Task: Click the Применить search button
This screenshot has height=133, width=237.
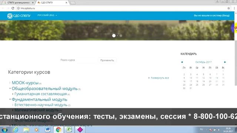Action: tap(107, 60)
